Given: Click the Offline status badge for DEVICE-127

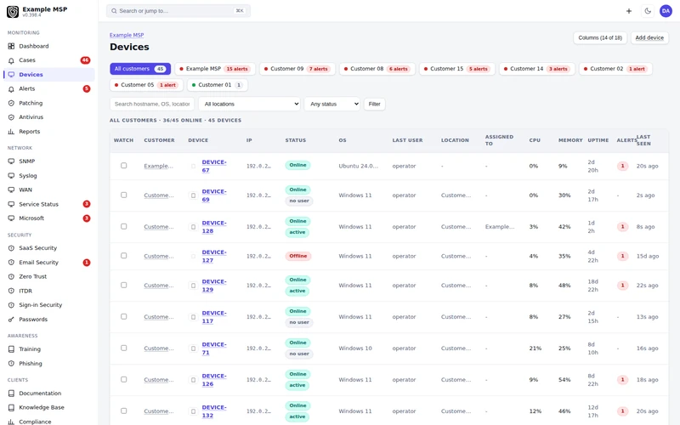Looking at the screenshot, I should tap(298, 256).
